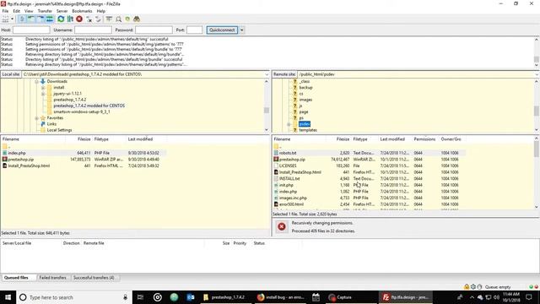
Task: Open the Site Manager dropdown arrow
Action: pyautogui.click(x=13, y=19)
